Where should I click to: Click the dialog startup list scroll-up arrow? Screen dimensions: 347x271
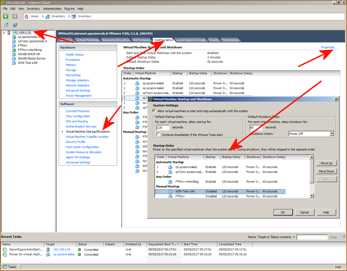(312, 157)
